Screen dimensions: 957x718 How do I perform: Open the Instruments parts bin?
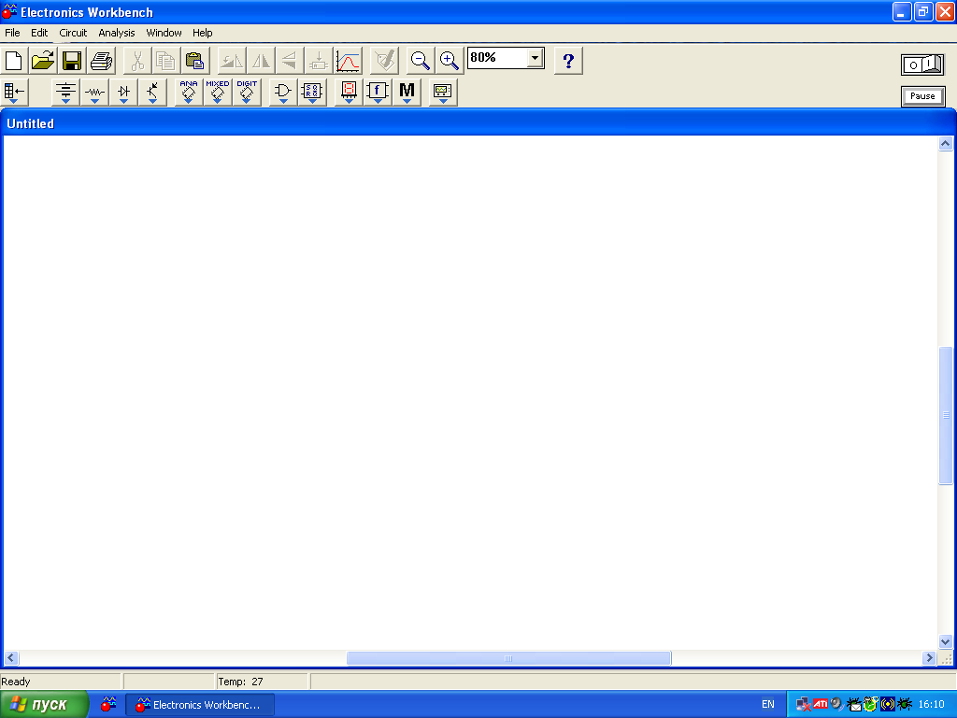point(442,92)
